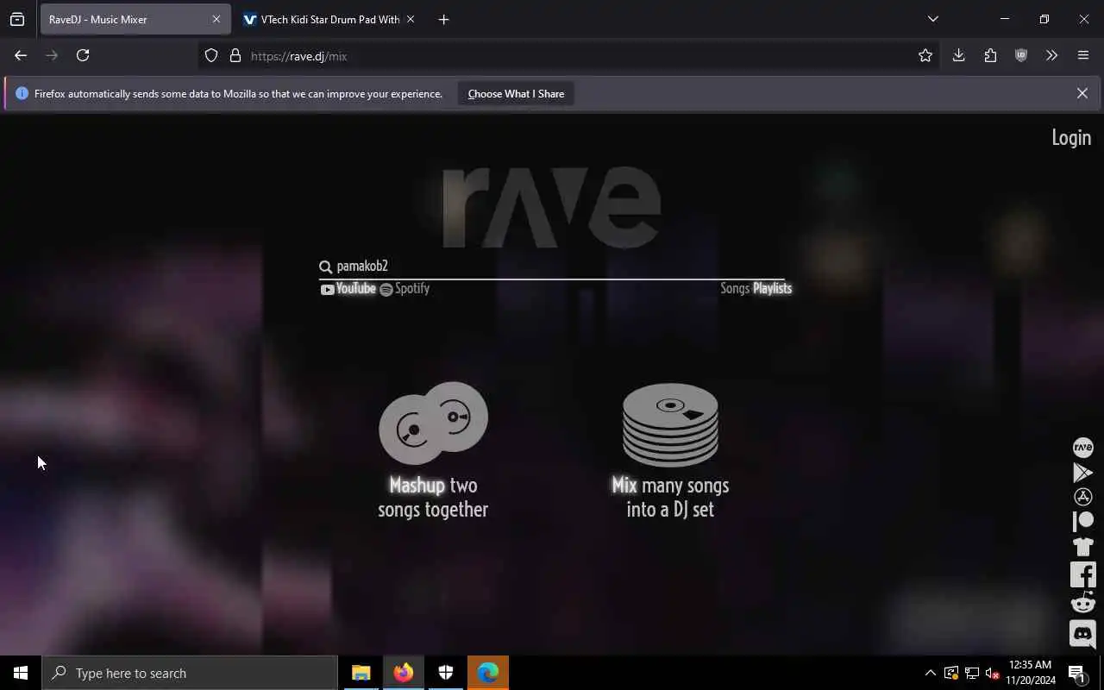This screenshot has height=690, width=1104.
Task: Switch search to Playlists
Action: (772, 289)
